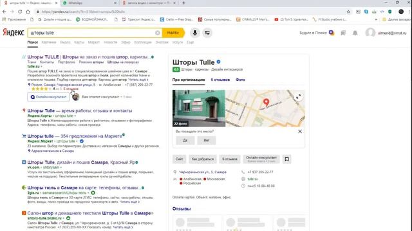
Task: Open the Маркет search tab
Action: (94, 42)
